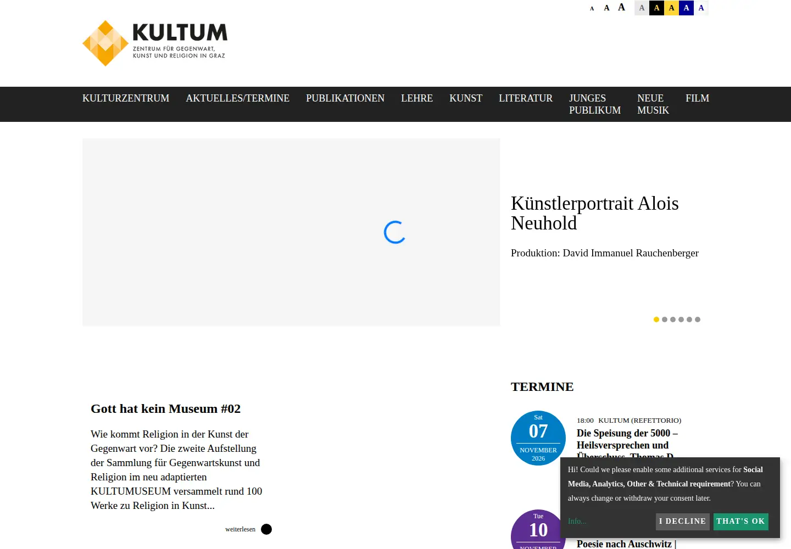Screen dimensions: 791x549
Task: Select first (yellow) slider dot
Action: [656, 320]
